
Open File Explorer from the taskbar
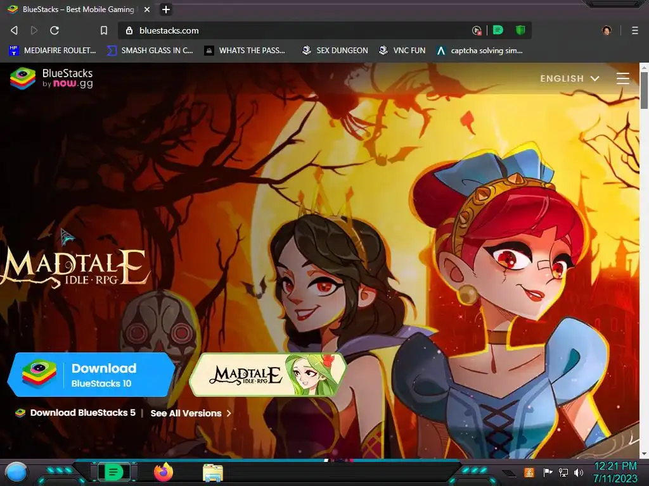(213, 473)
